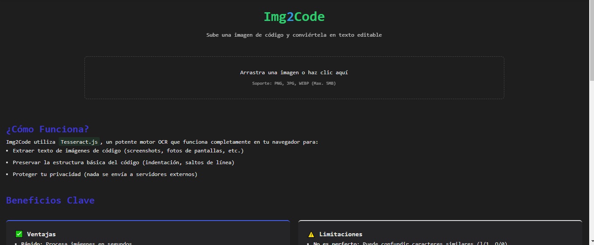Click the '¿Cómo Funciona?' heading
Image resolution: width=594 pixels, height=245 pixels.
[48, 129]
